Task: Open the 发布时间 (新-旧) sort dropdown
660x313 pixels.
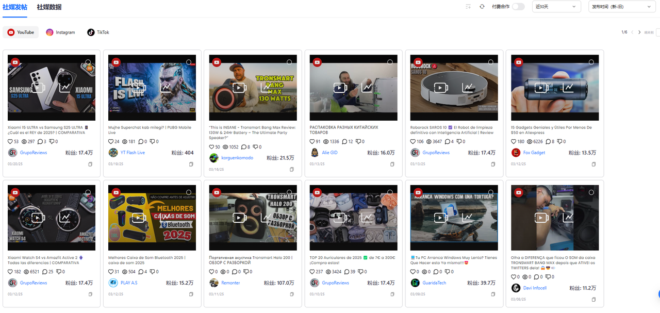Action: [622, 7]
